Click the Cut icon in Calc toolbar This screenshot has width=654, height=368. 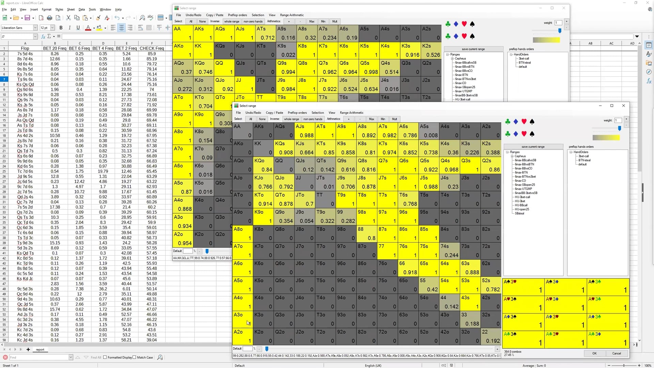point(68,17)
